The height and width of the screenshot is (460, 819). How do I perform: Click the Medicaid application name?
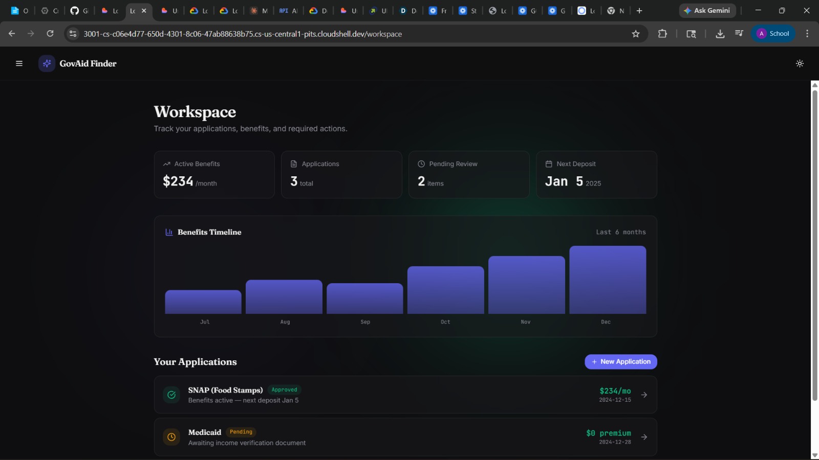coord(205,432)
